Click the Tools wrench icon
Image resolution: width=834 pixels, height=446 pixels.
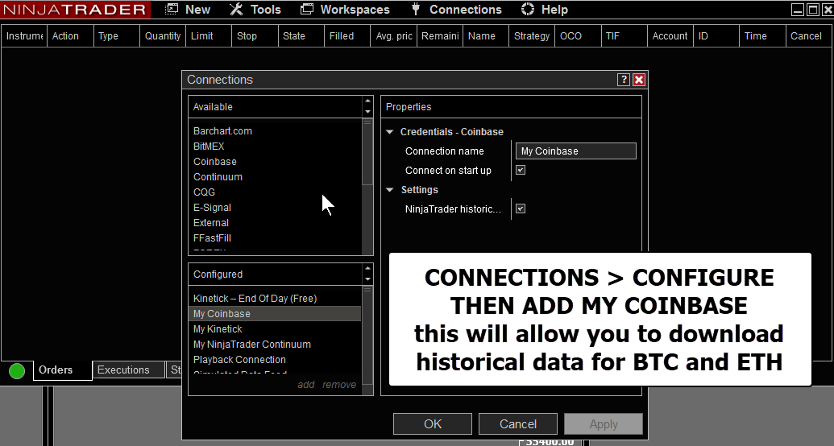click(x=236, y=9)
